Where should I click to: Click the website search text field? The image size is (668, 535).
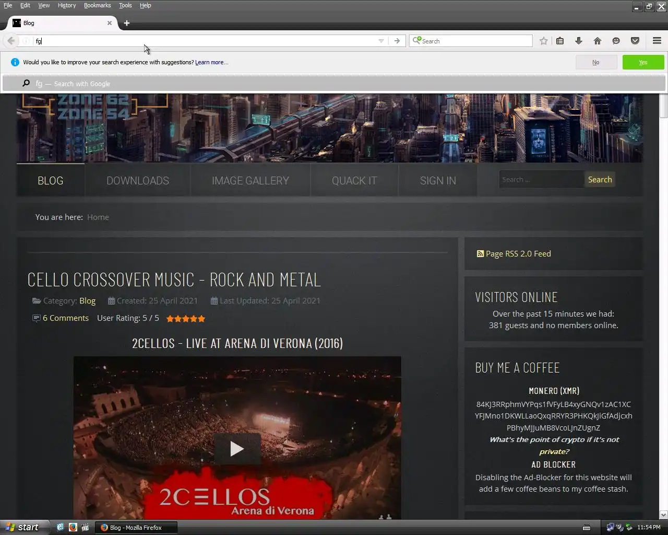[x=541, y=179]
